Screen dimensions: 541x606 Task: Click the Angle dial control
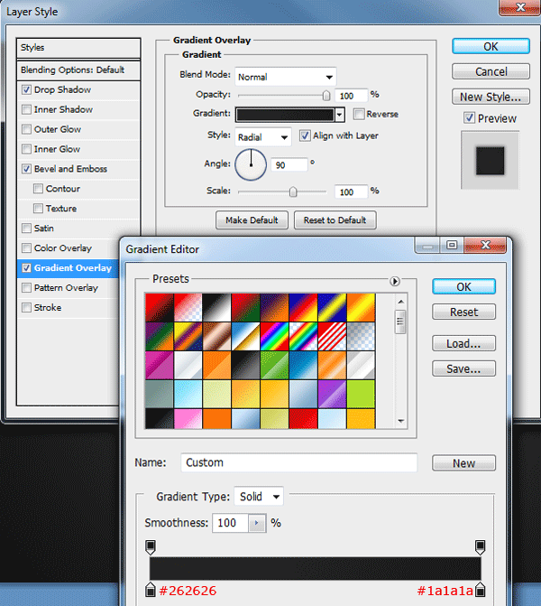tap(251, 165)
